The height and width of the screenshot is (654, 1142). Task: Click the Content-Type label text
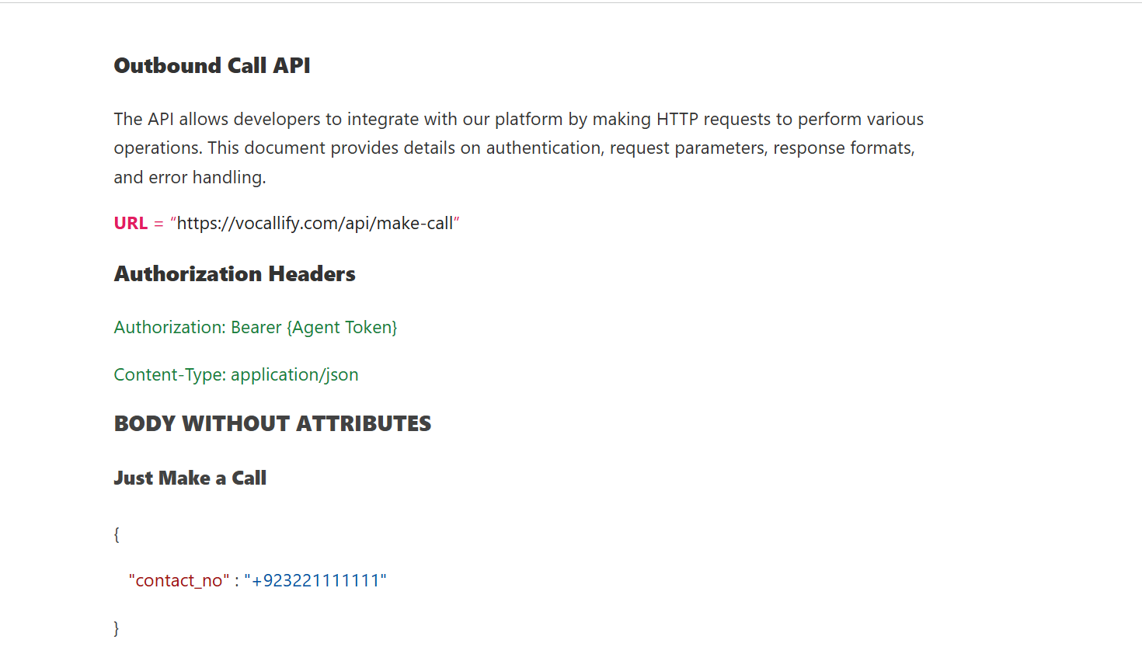169,375
